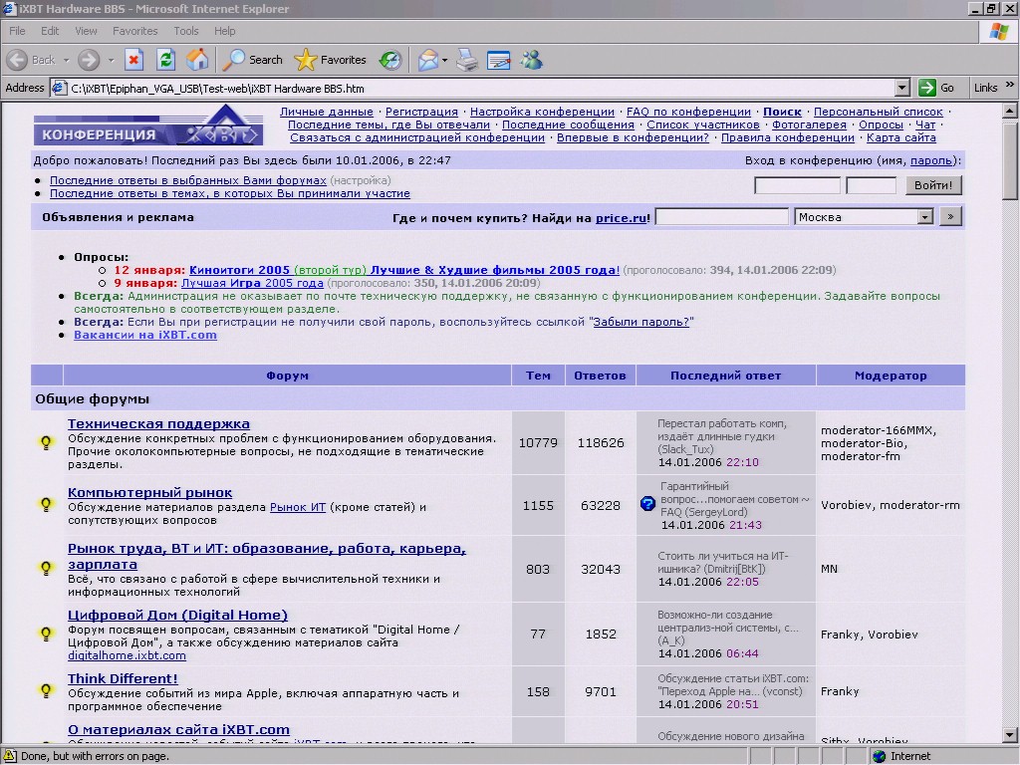
Task: Open the Техническая поддержка forum link
Action: pos(158,423)
